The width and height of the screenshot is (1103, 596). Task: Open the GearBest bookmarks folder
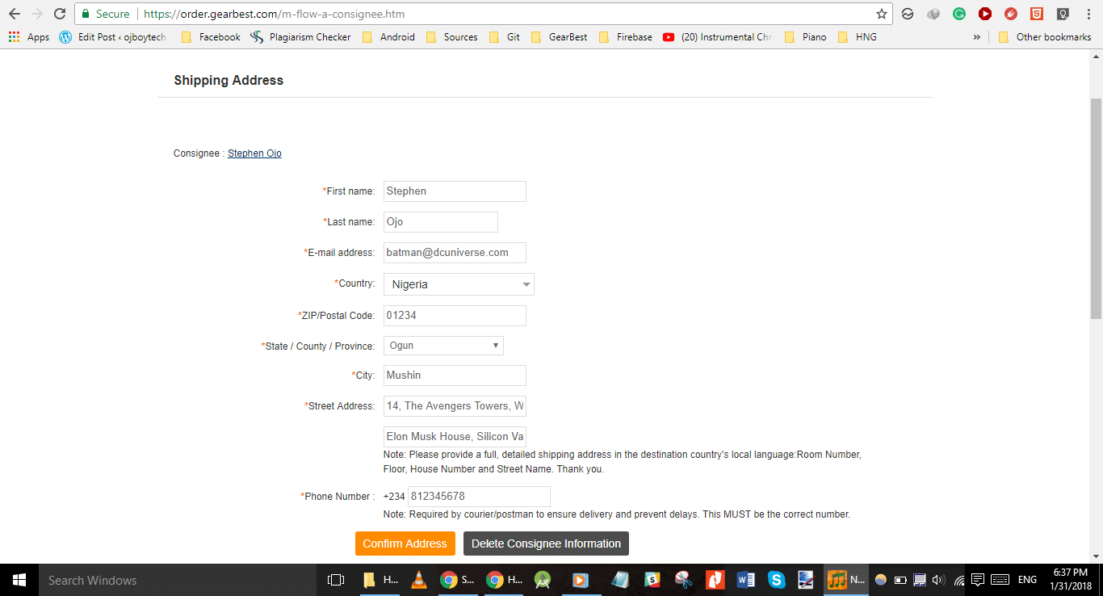(559, 37)
